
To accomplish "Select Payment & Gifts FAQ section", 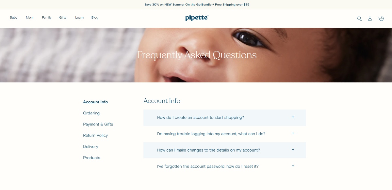I will (98, 124).
